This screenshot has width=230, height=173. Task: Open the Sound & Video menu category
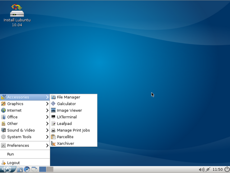(x=25, y=130)
